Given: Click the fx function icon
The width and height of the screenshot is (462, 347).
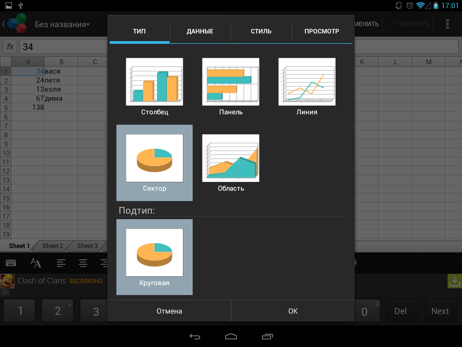Looking at the screenshot, I should click(x=10, y=47).
